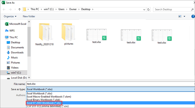Screen dimensions: 195x108
Task: Select Desktop in the address path
Action: (86, 9)
